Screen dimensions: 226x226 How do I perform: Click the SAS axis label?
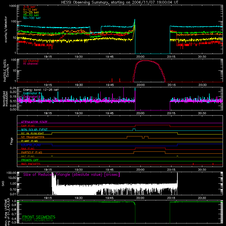click(x=3, y=183)
